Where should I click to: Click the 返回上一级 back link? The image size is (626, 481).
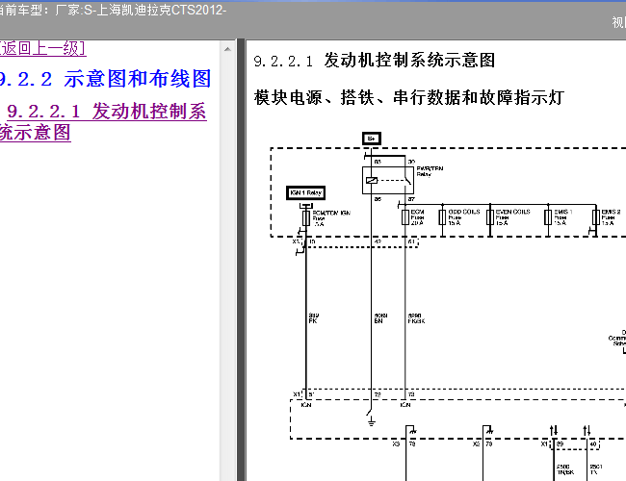42,48
